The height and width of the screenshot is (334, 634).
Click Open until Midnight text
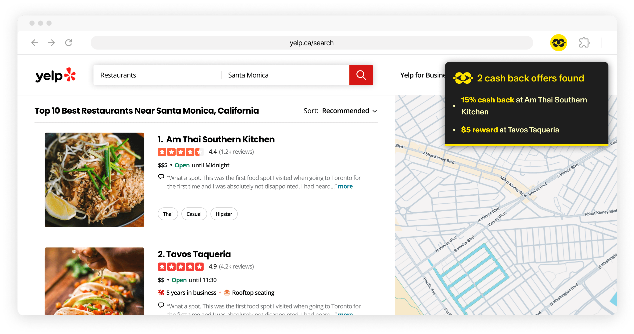coord(202,165)
